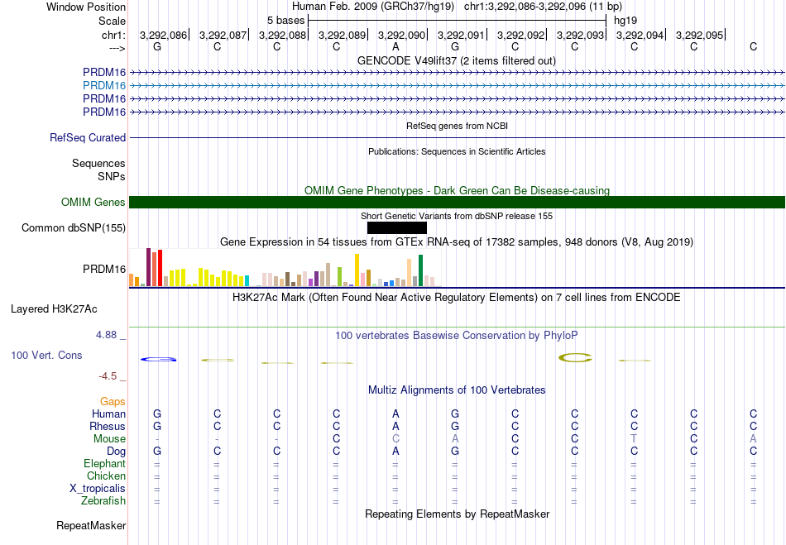
Task: Click position label 3,292,093 on ruler
Action: pos(581,35)
